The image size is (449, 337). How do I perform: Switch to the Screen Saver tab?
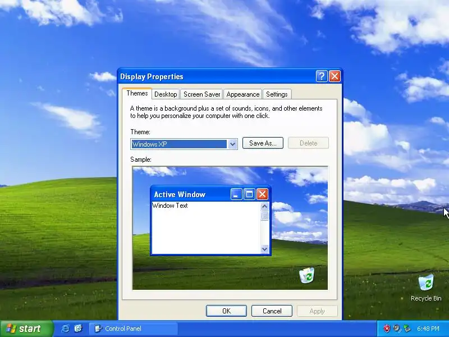click(x=201, y=94)
